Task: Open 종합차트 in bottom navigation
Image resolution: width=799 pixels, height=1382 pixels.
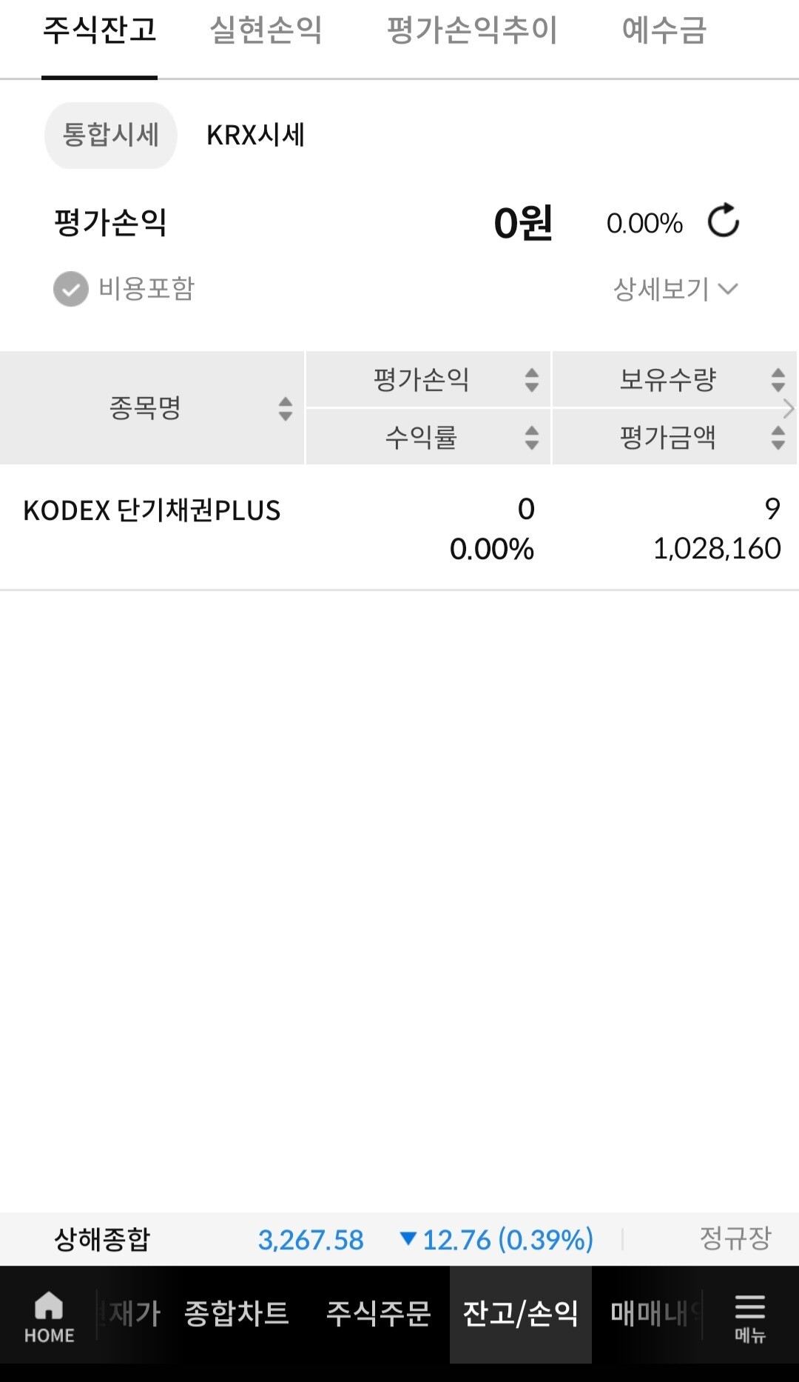Action: pos(236,1314)
